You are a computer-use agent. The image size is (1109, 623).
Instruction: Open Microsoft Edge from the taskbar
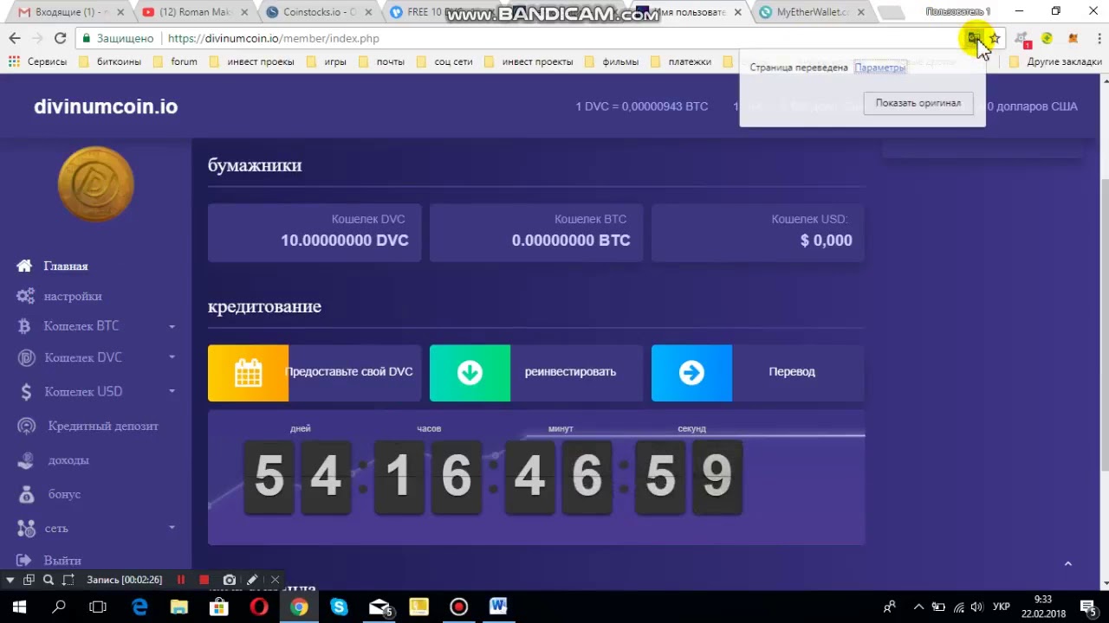click(139, 607)
